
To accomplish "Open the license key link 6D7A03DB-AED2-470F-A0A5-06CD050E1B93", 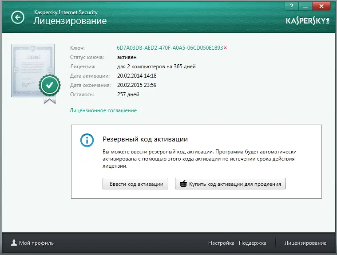I will (170, 47).
